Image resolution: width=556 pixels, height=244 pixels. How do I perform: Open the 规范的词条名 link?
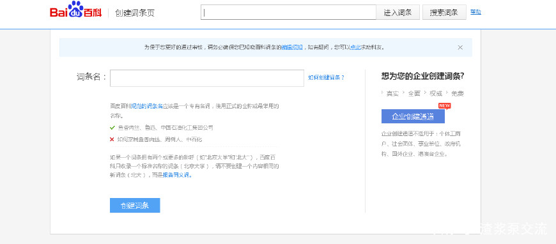147,106
